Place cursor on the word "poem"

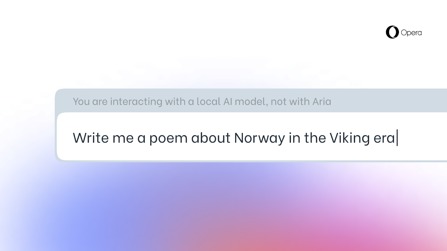click(x=168, y=138)
